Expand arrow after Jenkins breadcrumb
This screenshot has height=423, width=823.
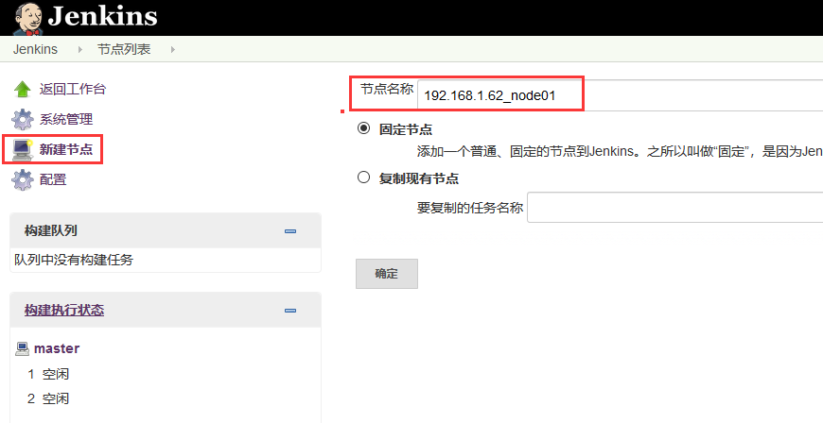[x=79, y=50]
